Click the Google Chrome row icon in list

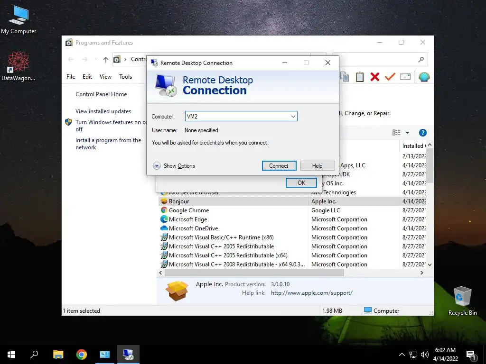coord(164,210)
